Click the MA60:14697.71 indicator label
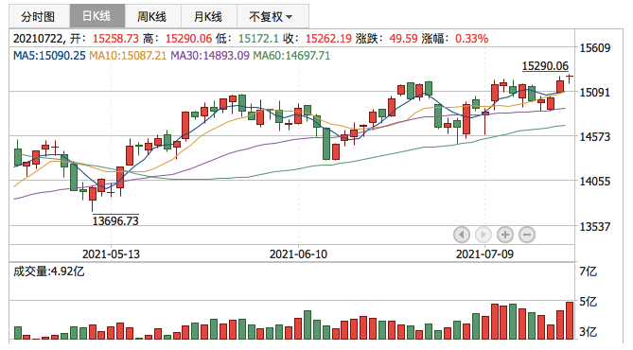This screenshot has height=350, width=633. coord(291,55)
